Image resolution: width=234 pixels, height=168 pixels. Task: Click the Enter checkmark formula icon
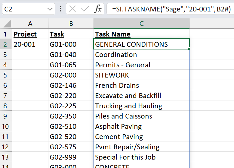point(85,9)
